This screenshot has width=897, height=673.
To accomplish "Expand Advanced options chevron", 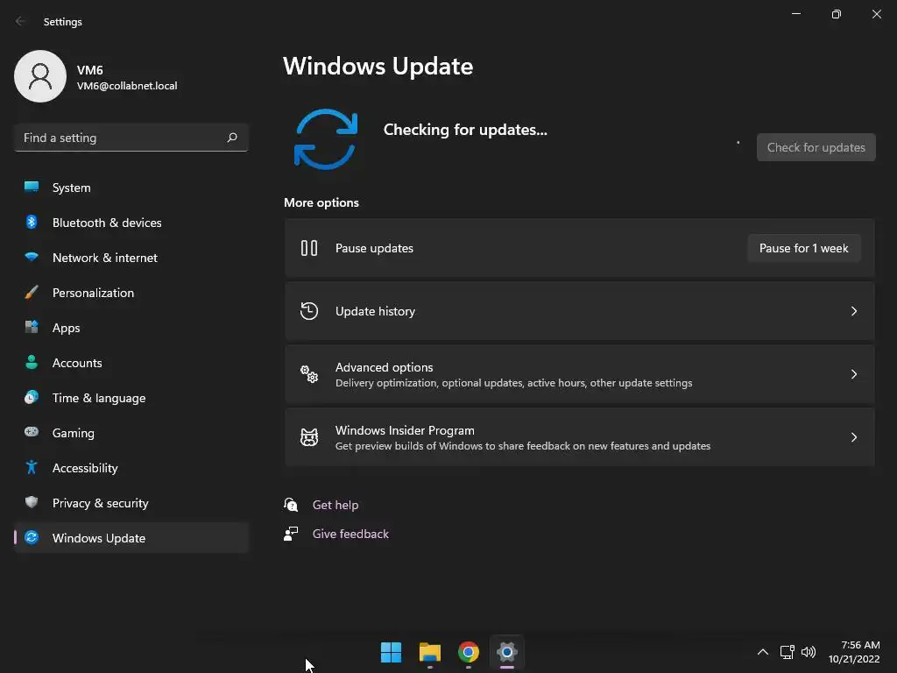I will pos(853,373).
